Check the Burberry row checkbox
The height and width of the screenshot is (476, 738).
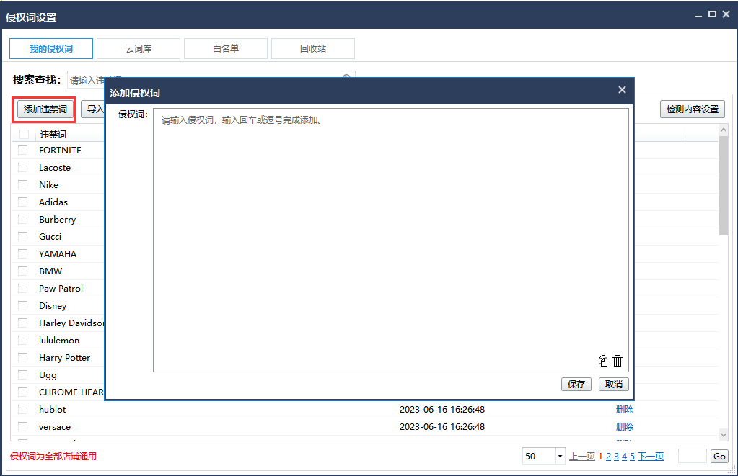[22, 220]
